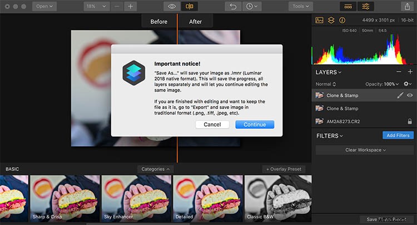417x225 pixels.
Task: Select the second Clone & Stamp layer
Action: (364, 108)
